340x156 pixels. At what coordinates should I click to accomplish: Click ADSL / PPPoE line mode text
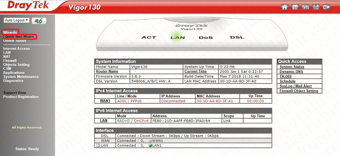[x=129, y=101]
